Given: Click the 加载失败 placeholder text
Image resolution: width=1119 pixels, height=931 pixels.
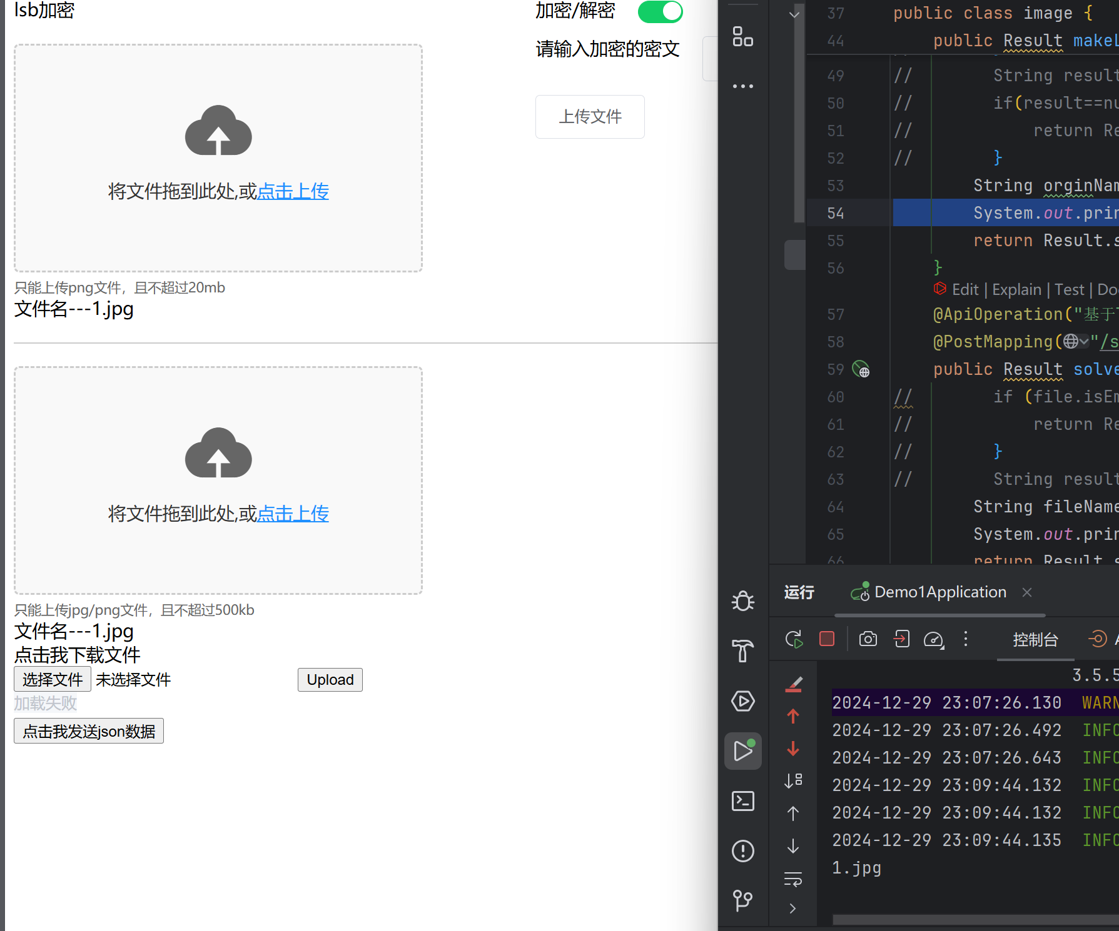Looking at the screenshot, I should pyautogui.click(x=46, y=704).
